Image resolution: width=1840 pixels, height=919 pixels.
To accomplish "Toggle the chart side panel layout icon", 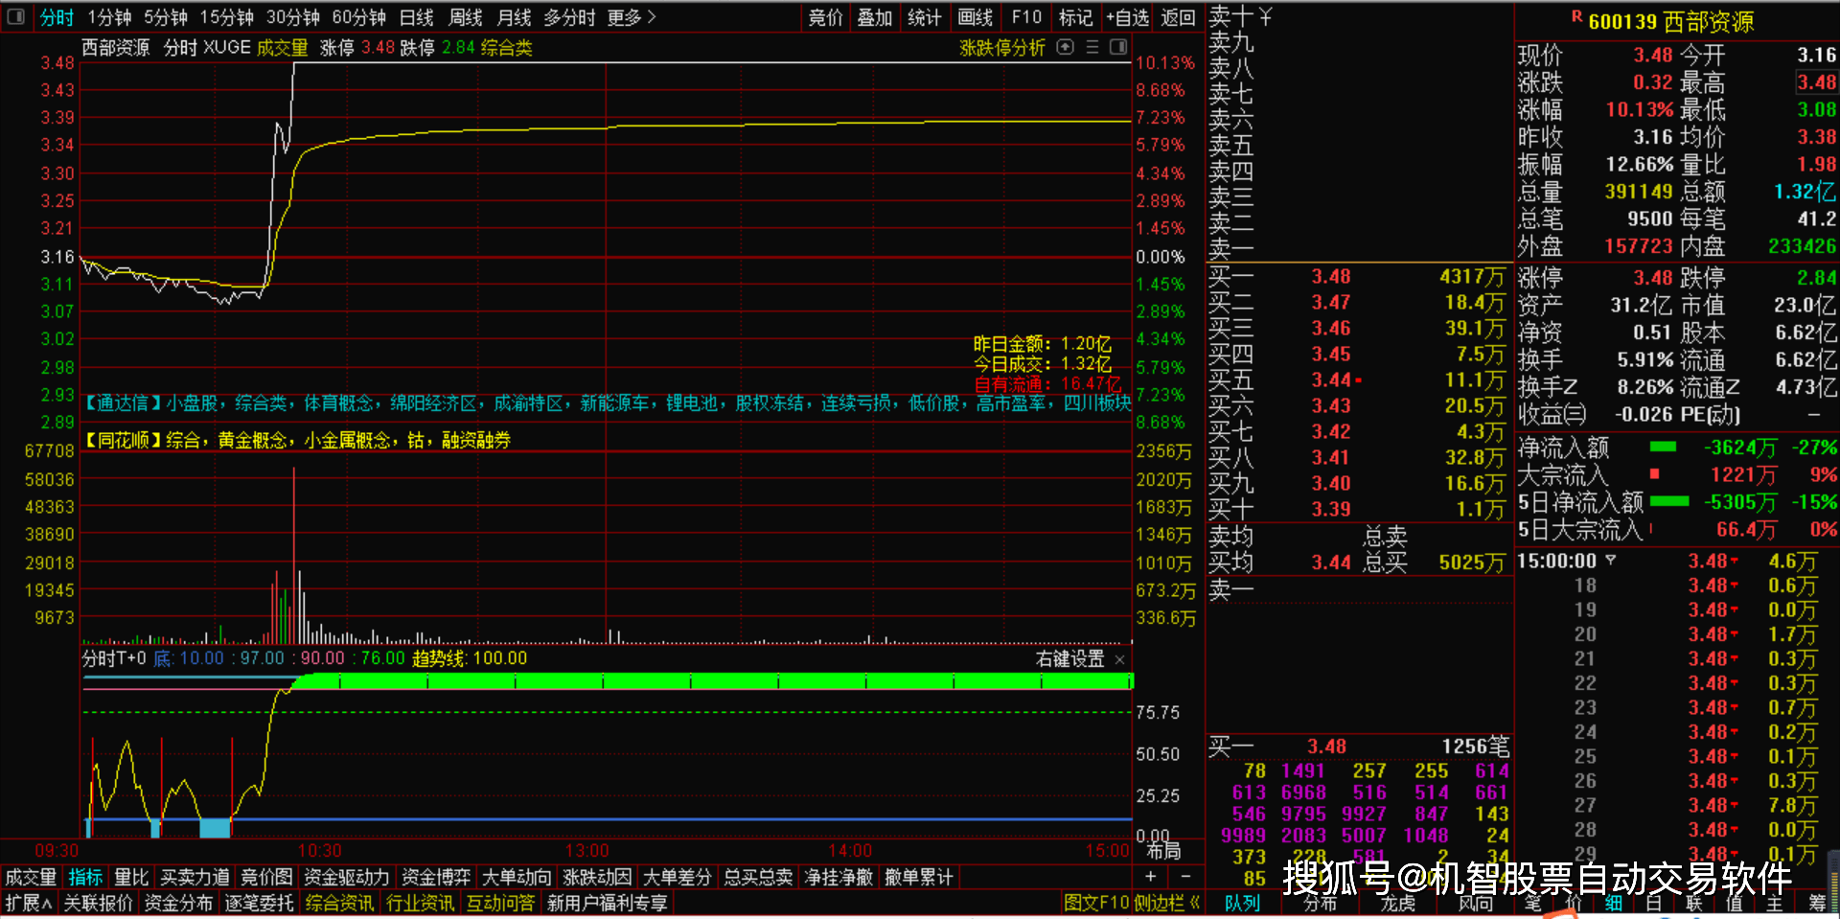I will pyautogui.click(x=1118, y=47).
